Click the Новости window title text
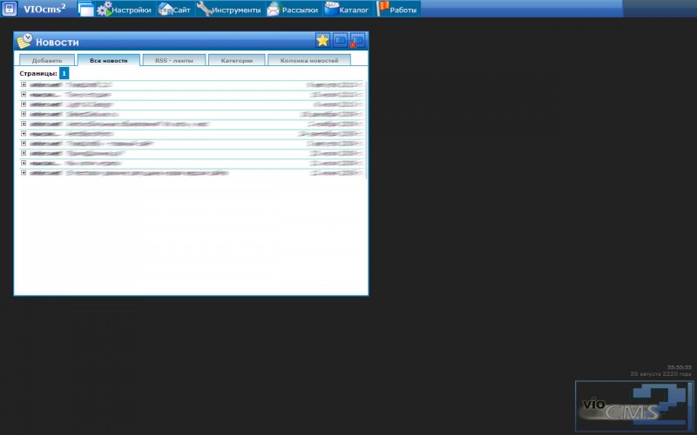This screenshot has height=435, width=697. pyautogui.click(x=58, y=42)
